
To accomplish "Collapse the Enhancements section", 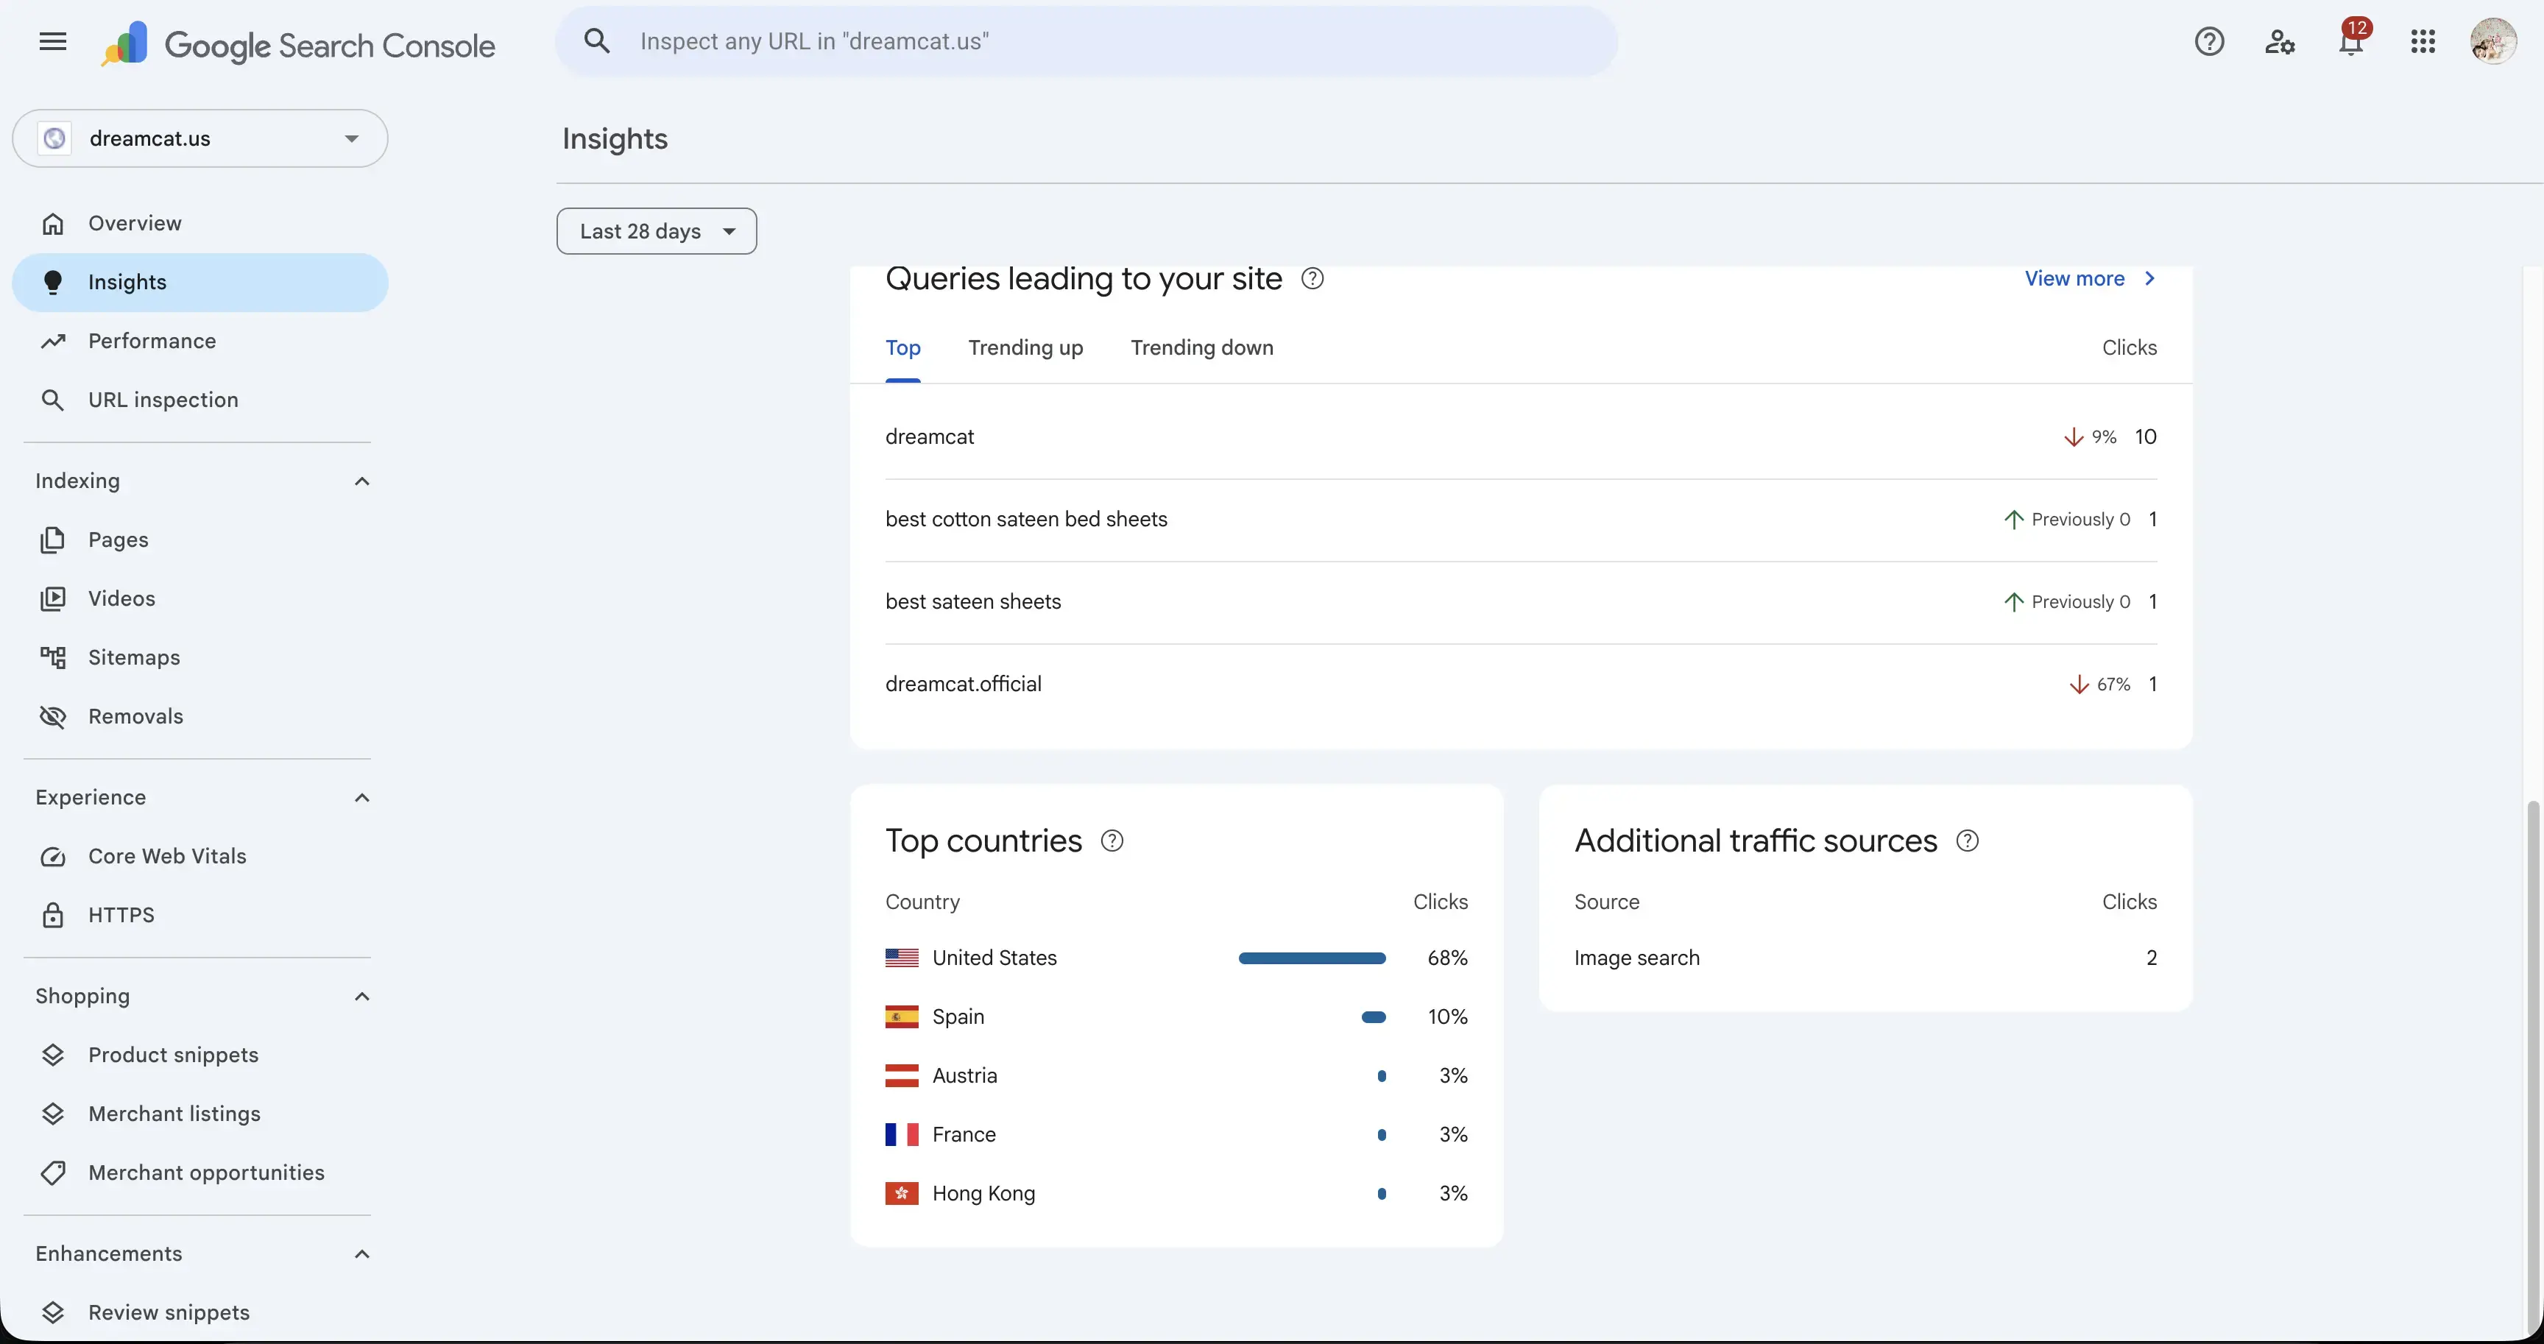I will [x=361, y=1254].
